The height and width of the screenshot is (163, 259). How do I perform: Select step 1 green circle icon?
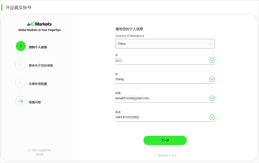(21, 46)
